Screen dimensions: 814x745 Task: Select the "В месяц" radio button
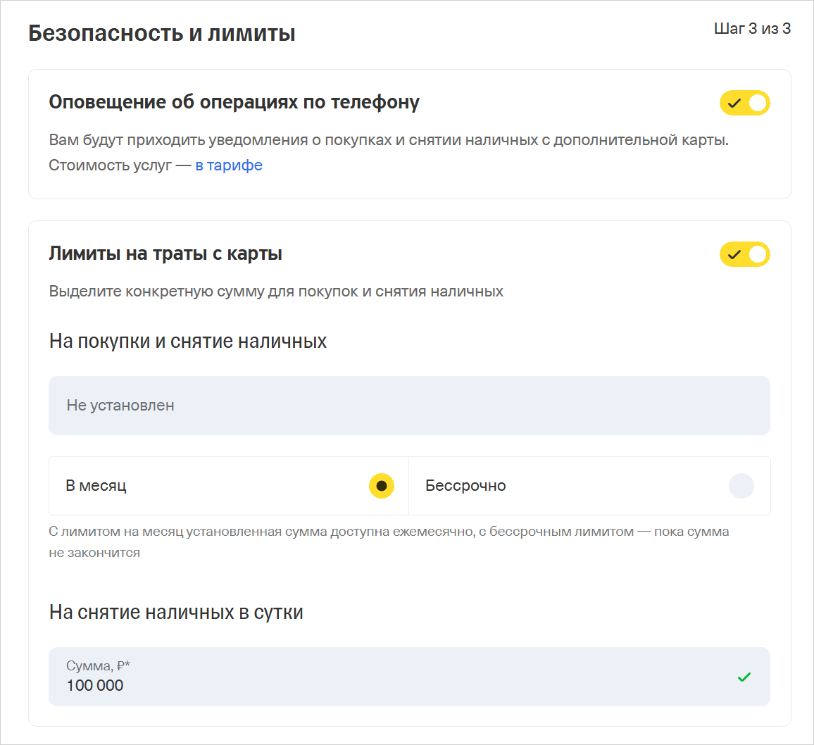point(381,486)
